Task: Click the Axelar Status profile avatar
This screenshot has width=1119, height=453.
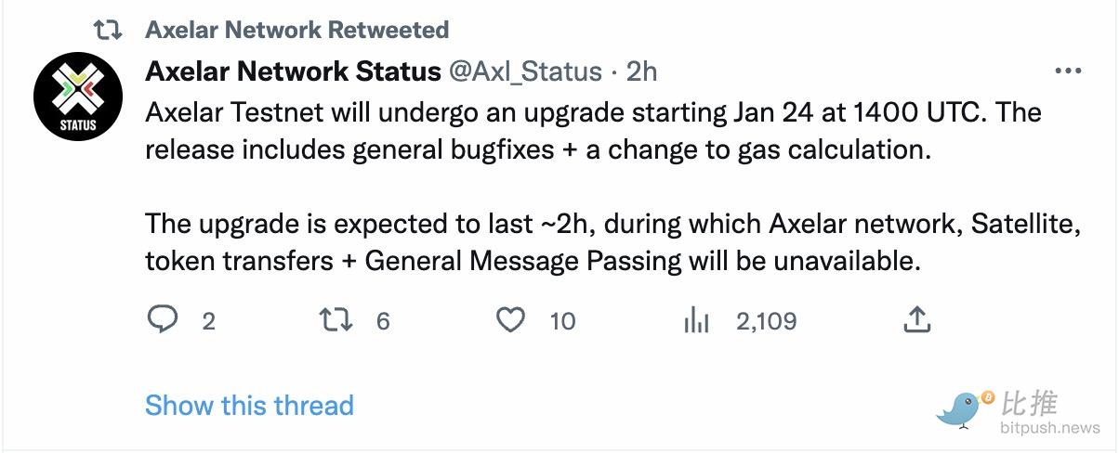Action: coord(78,96)
